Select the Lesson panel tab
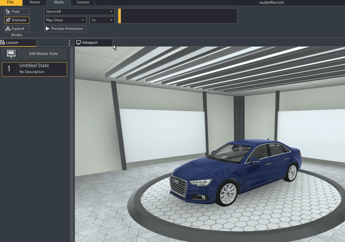This screenshot has height=242, width=345. click(18, 43)
